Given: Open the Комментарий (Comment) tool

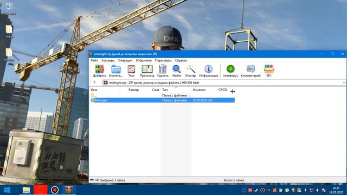Looking at the screenshot, I should click(x=250, y=71).
